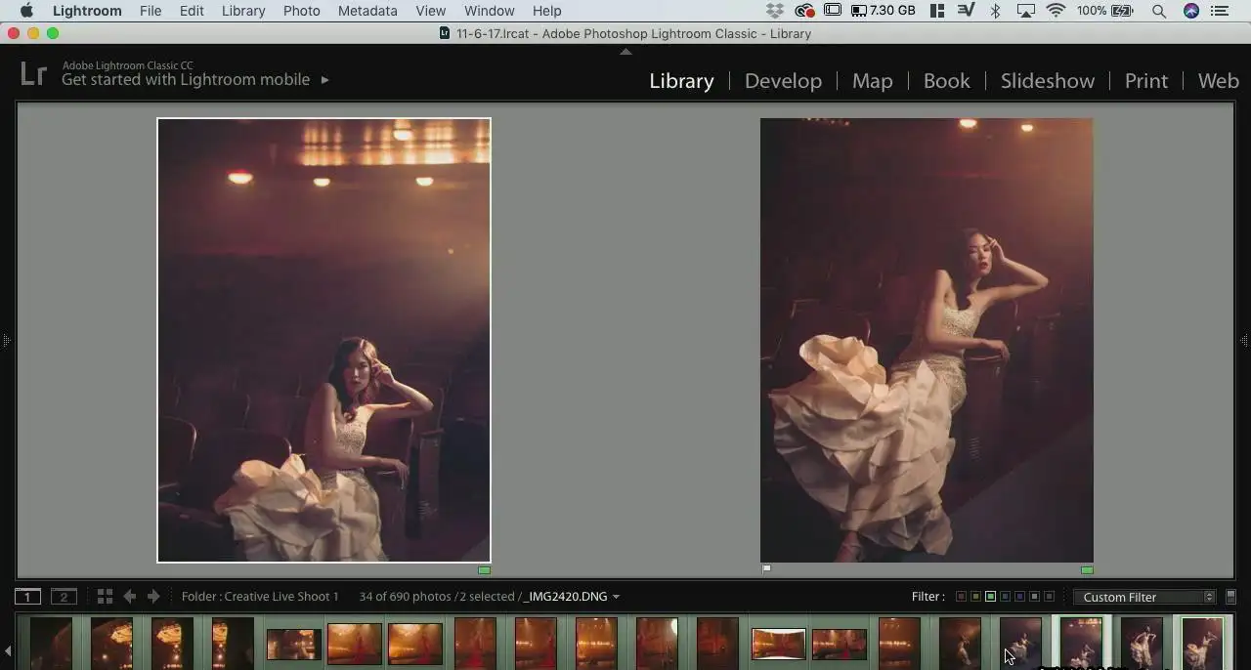This screenshot has height=670, width=1251.
Task: Open the grid view icon in filmstrip bar
Action: (105, 597)
